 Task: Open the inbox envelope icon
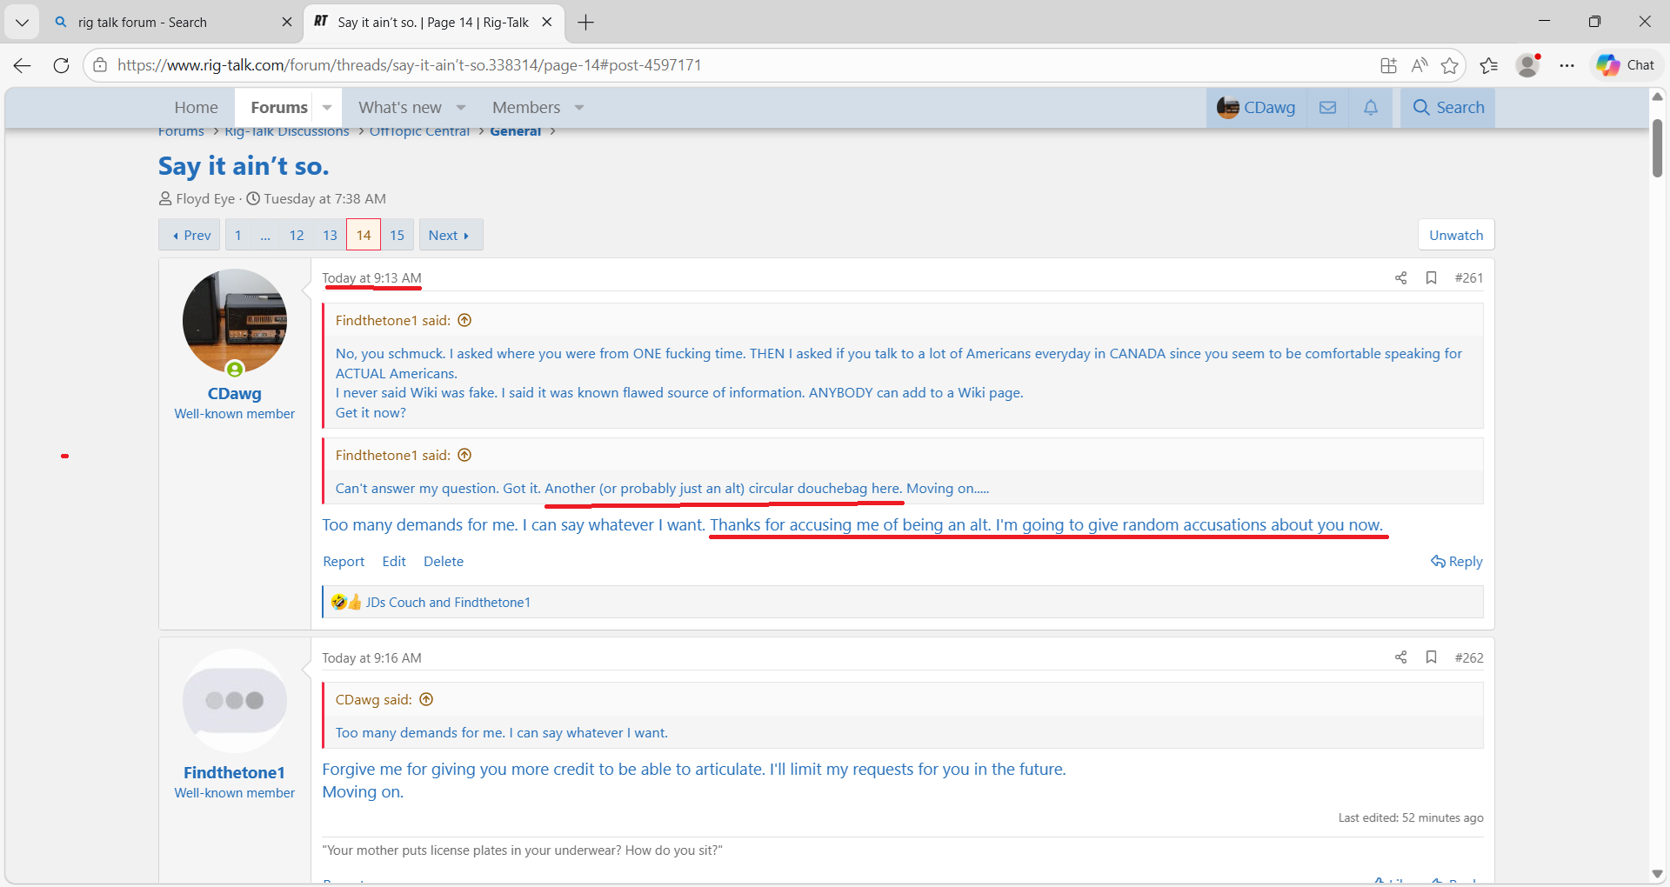point(1327,108)
